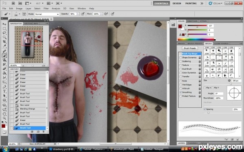244x152 pixels.
Task: Toggle the Spacing checkbox
Action: pyautogui.click(x=205, y=109)
